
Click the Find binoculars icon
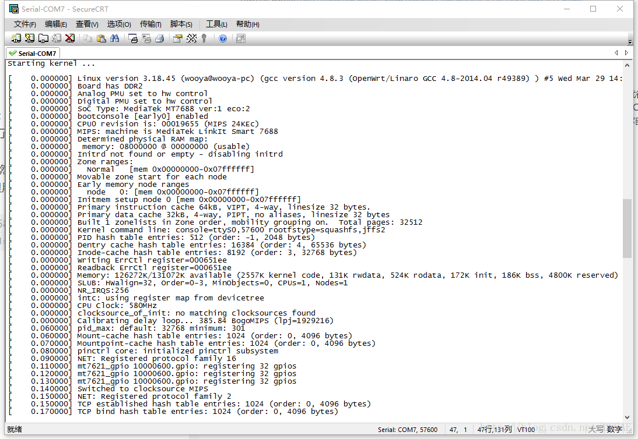pos(115,38)
